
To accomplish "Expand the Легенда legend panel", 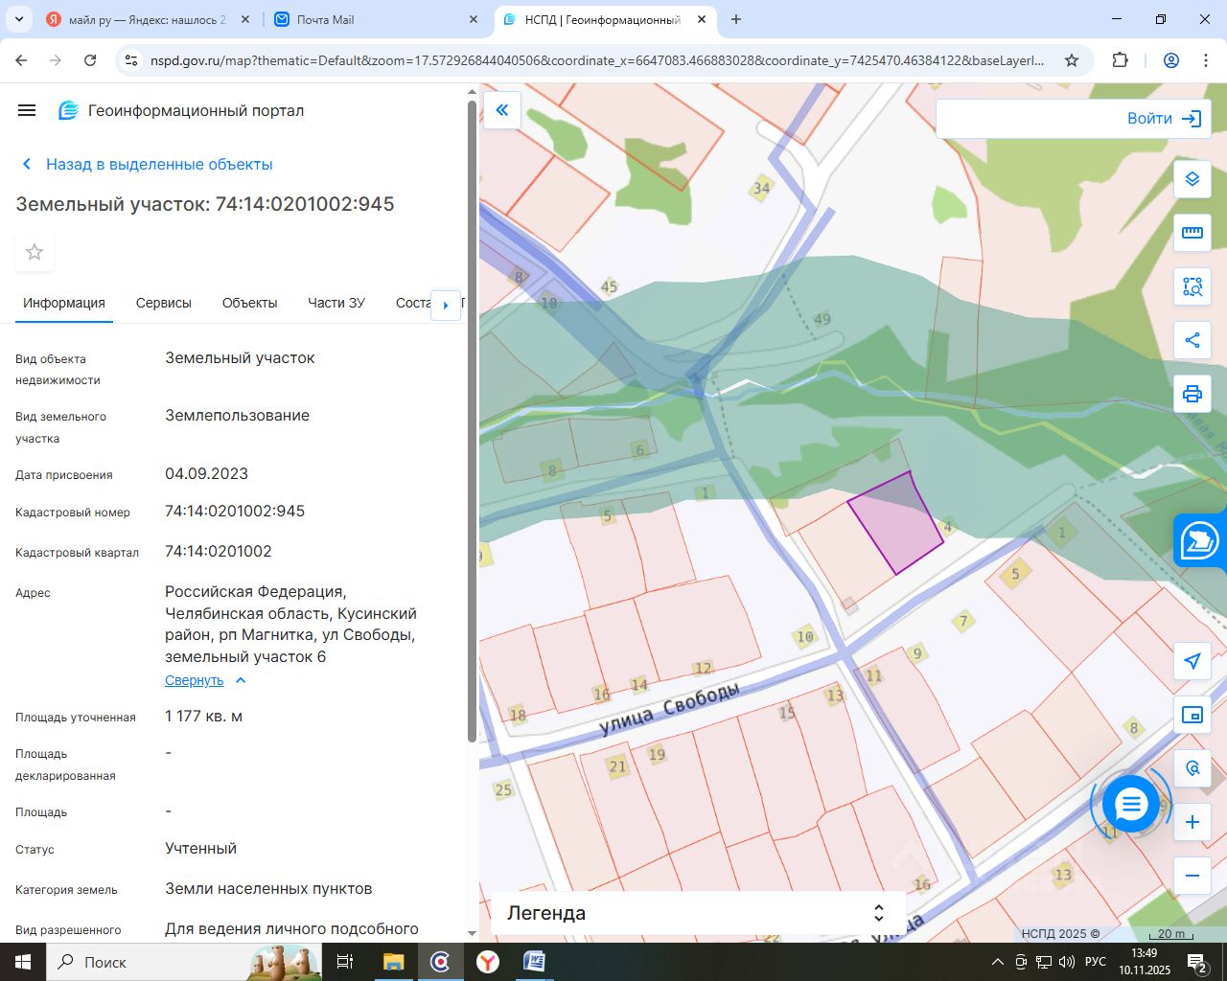I will coord(878,913).
